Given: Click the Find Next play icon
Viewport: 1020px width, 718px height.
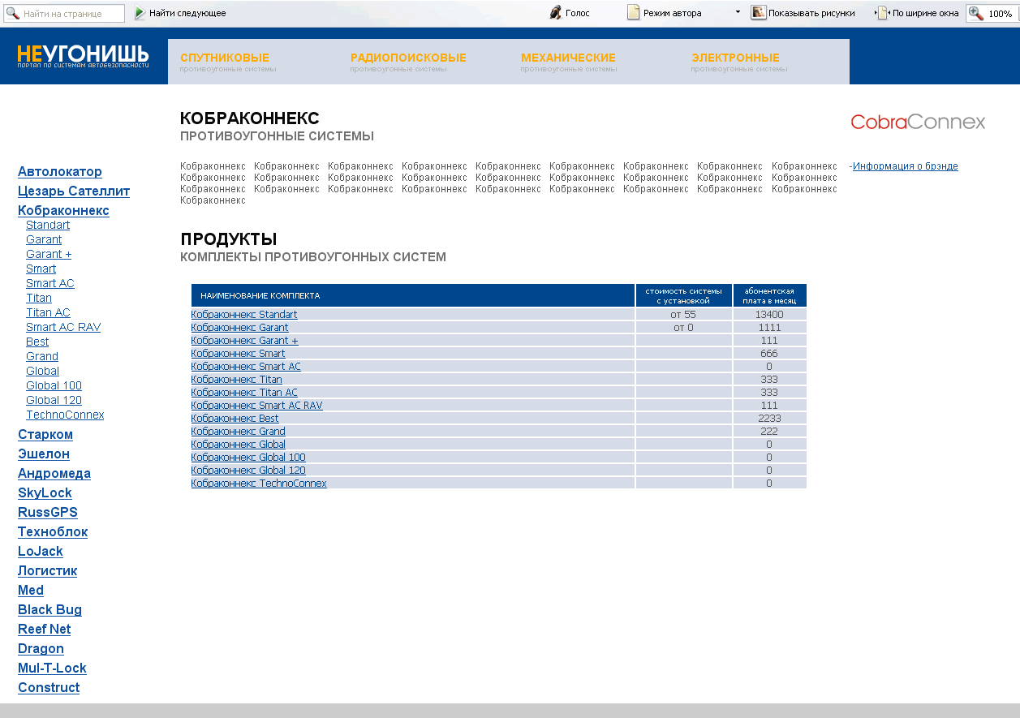Looking at the screenshot, I should pos(140,13).
